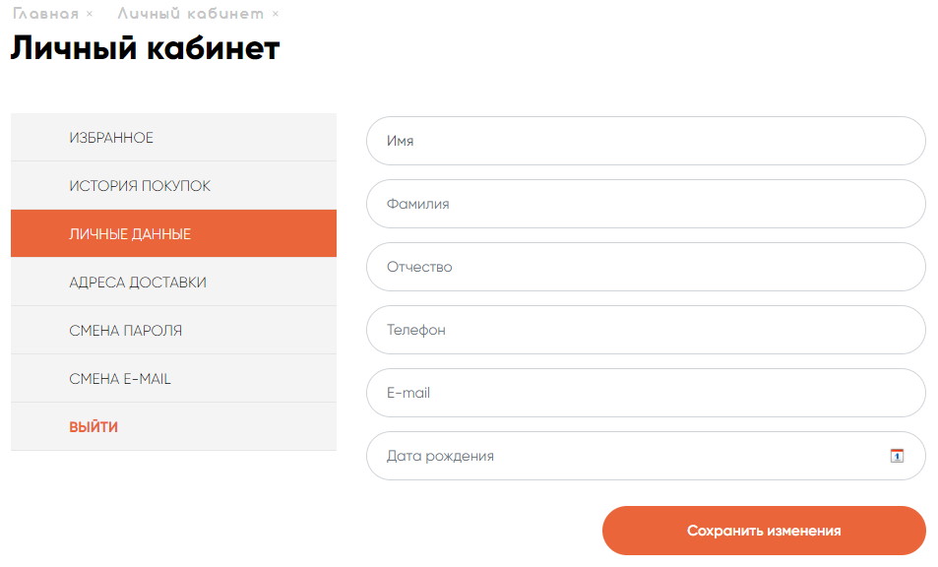Viewport: 938px width, 567px height.
Task: Go to Главная breadcrumb link
Action: point(45,13)
